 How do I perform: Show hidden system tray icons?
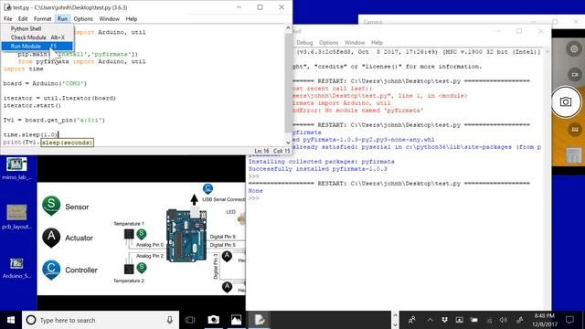coord(430,320)
